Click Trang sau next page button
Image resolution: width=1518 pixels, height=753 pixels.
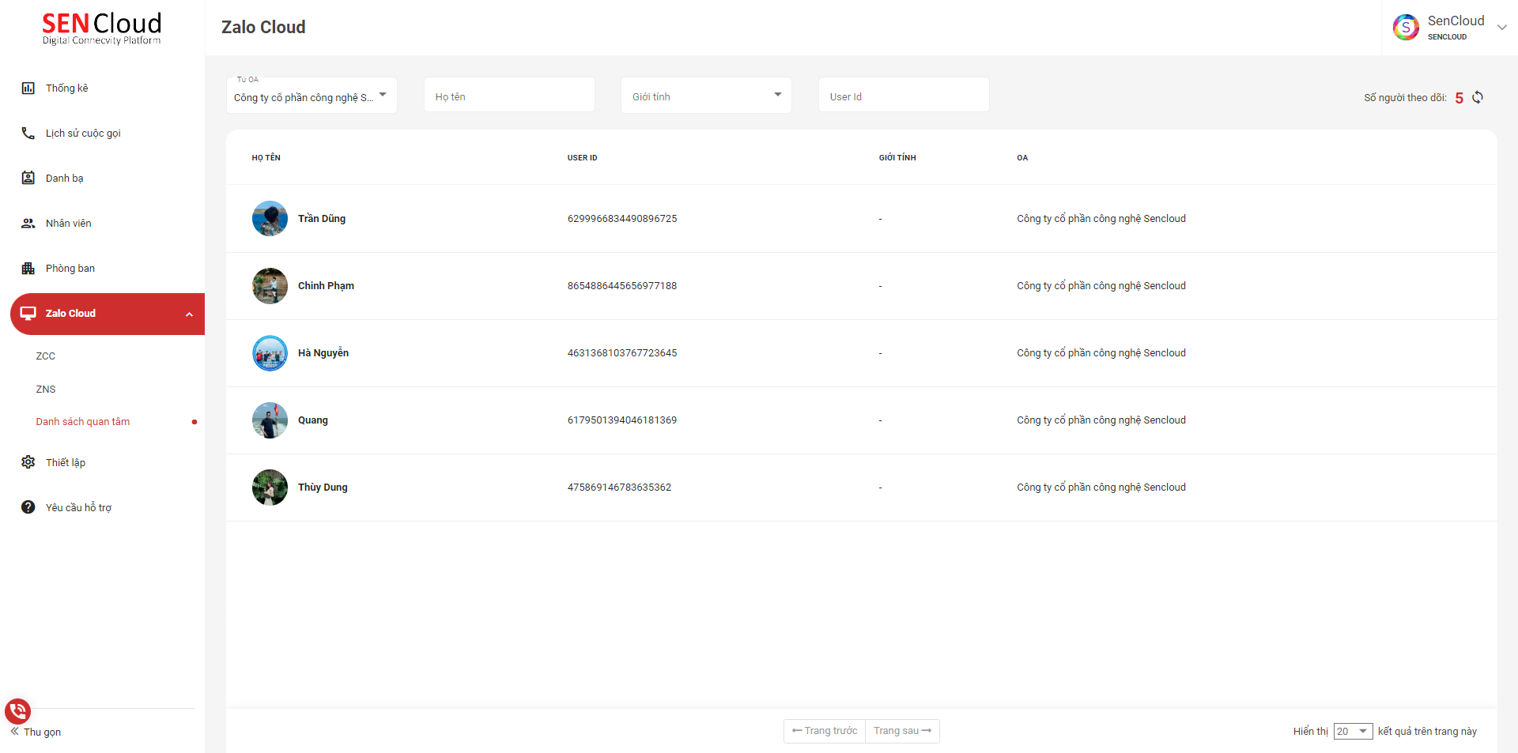(902, 731)
